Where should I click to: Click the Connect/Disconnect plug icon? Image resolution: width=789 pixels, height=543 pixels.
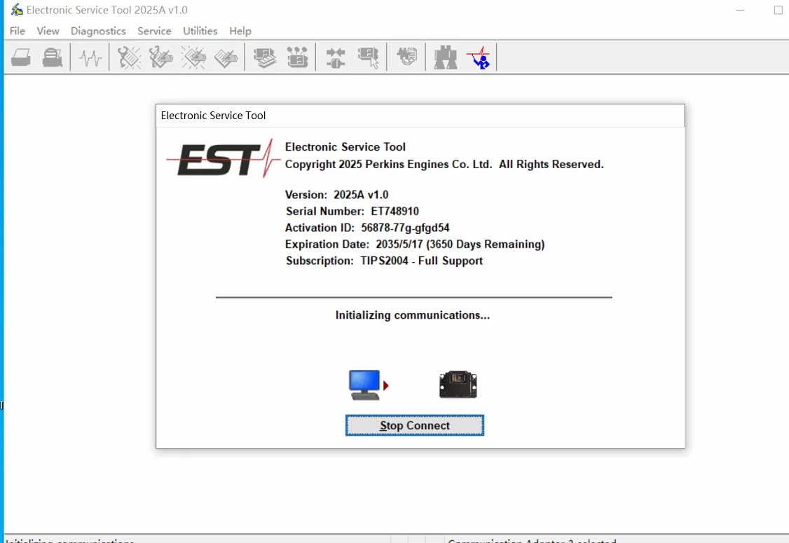tap(336, 57)
